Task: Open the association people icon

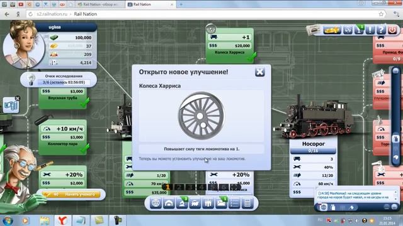Action: [208, 203]
